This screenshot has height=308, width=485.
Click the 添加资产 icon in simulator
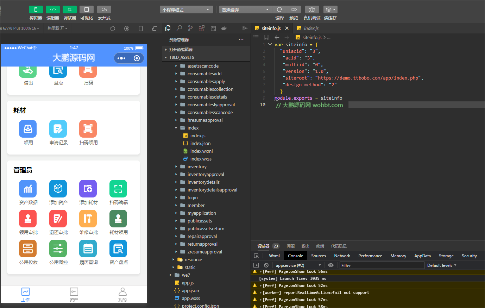58,189
